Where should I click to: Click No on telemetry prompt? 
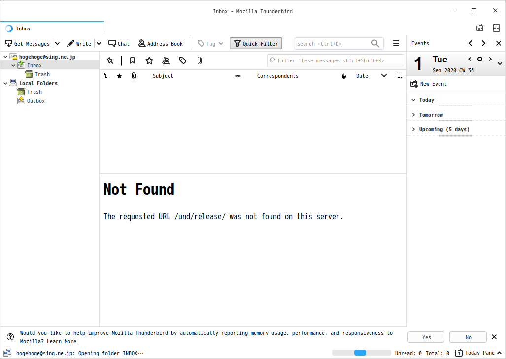468,337
